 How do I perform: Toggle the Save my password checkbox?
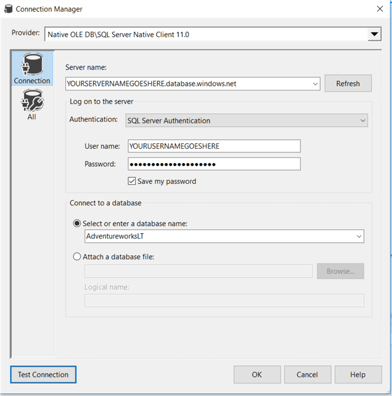[132, 181]
